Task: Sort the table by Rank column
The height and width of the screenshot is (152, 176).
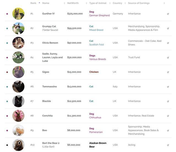Action: (x=33, y=3)
